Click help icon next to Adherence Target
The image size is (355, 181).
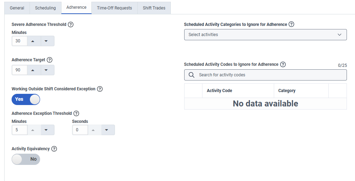50,60
